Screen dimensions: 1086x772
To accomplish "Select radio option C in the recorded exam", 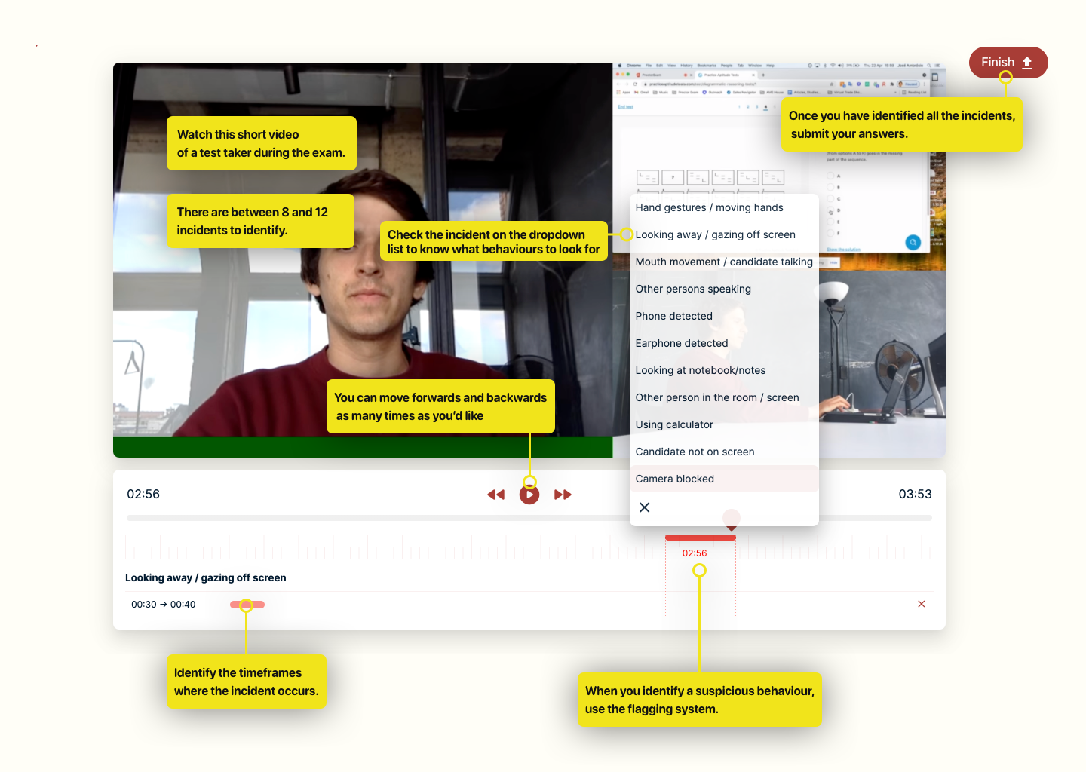I will (830, 199).
